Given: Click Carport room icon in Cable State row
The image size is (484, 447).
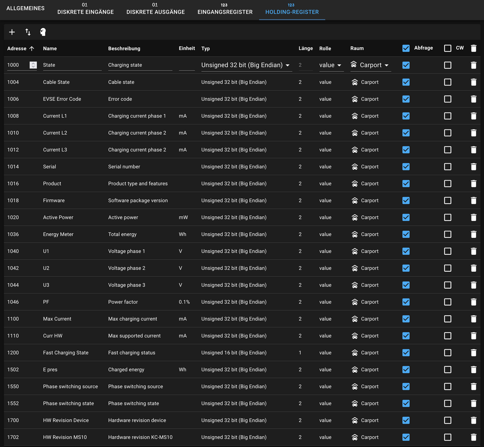Looking at the screenshot, I should (355, 82).
